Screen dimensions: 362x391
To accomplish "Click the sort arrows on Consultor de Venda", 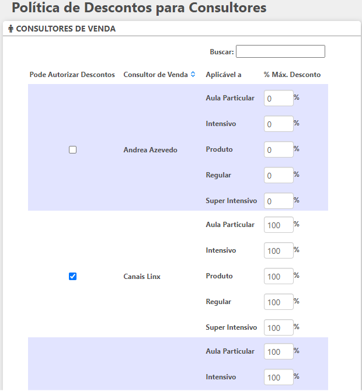I will 193,75.
